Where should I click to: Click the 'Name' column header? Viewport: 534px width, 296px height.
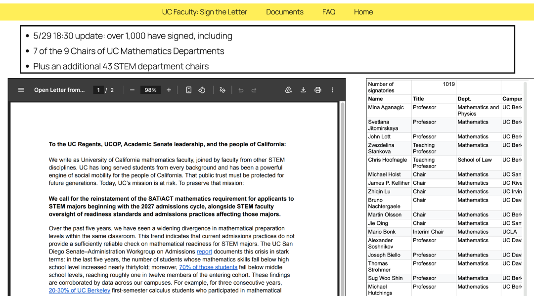(x=389, y=99)
